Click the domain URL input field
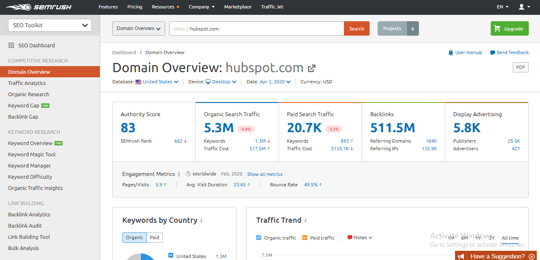Image resolution: width=540 pixels, height=260 pixels. (257, 28)
